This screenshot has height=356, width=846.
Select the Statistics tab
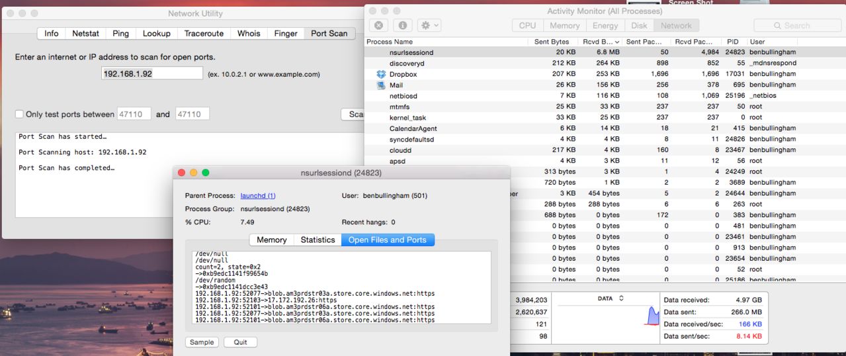pos(317,240)
